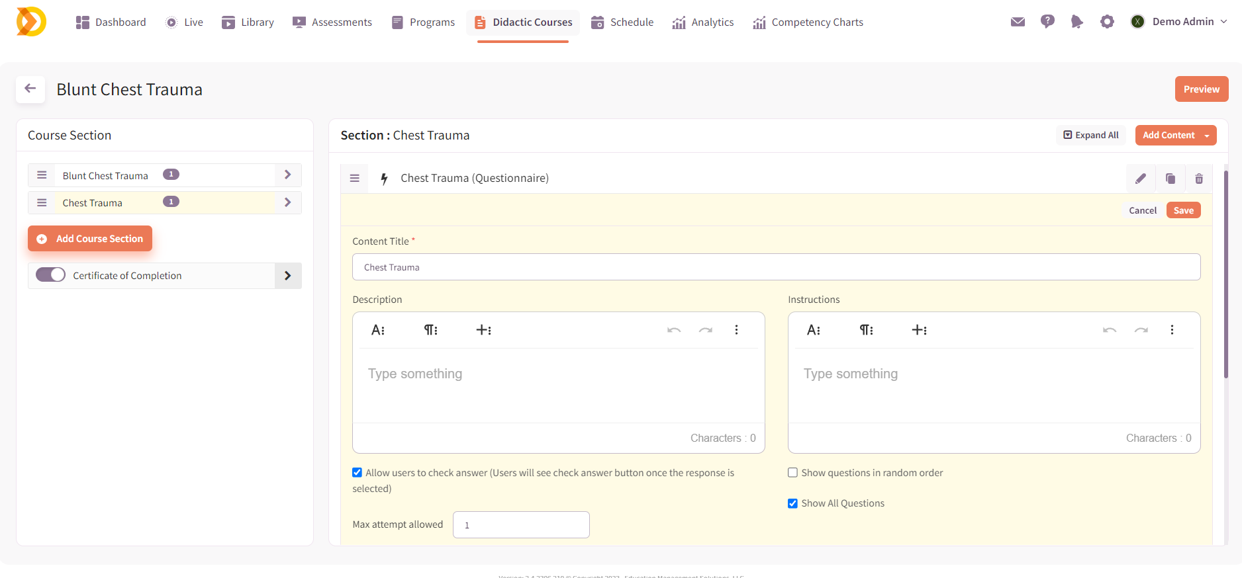
Task: Uncheck Allow users to check answer
Action: [358, 473]
